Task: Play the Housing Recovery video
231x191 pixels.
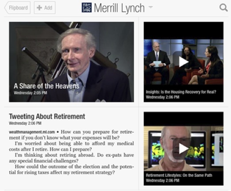Action: (x=184, y=62)
